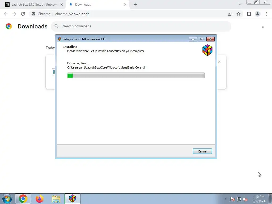The image size is (272, 204).
Task: Remove the download item from list
Action: (219, 62)
